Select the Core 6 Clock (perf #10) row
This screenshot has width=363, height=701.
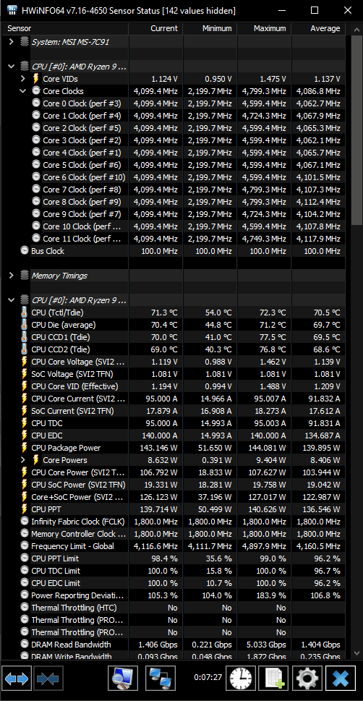click(x=174, y=177)
